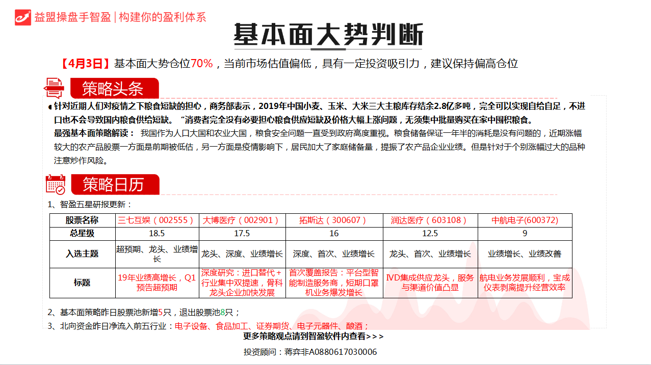
Task: Open stock 润达医疗（603108）
Action: click(430, 220)
